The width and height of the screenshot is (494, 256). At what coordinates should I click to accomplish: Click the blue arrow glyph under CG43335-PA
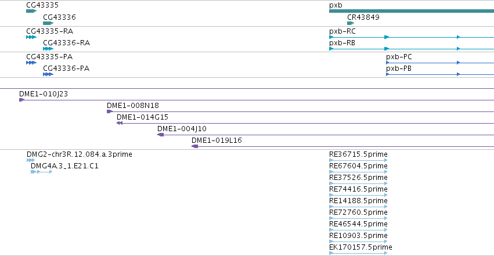tap(31, 63)
